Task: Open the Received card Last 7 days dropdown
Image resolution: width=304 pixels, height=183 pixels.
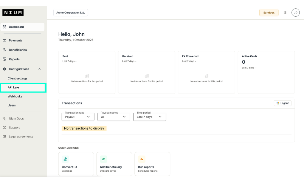Action: (129, 61)
